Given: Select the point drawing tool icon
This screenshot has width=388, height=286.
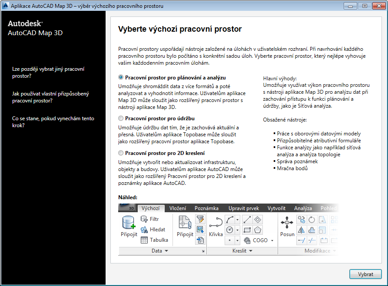Looking at the screenshot, I should click(230, 240).
